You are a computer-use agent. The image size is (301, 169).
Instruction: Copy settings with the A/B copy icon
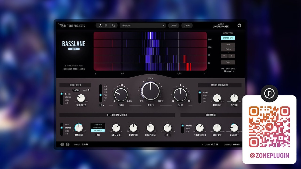pyautogui.click(x=114, y=26)
